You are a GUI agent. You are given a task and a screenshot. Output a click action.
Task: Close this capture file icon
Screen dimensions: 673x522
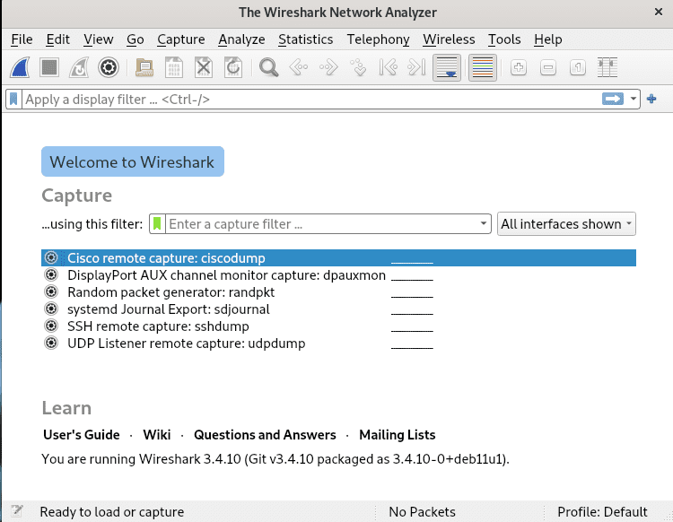(204, 68)
